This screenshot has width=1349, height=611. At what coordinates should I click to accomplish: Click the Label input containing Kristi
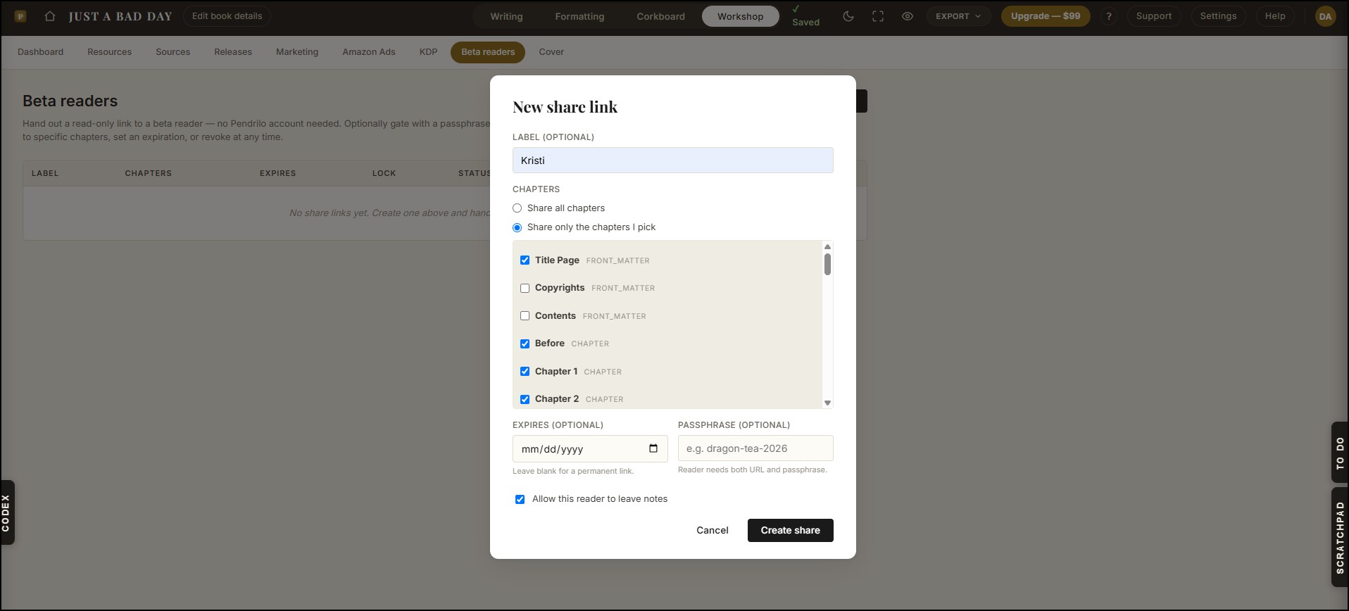click(x=672, y=160)
